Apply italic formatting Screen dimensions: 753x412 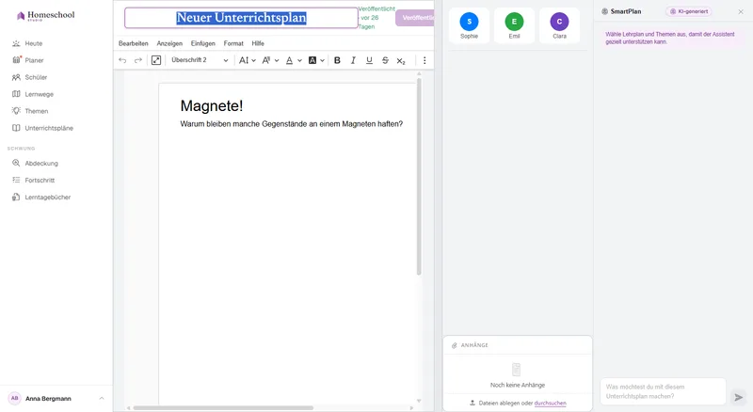tap(353, 60)
